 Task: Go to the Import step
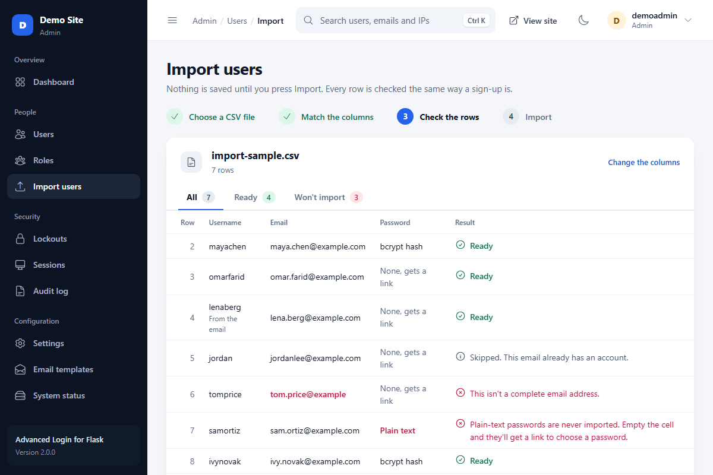[527, 117]
